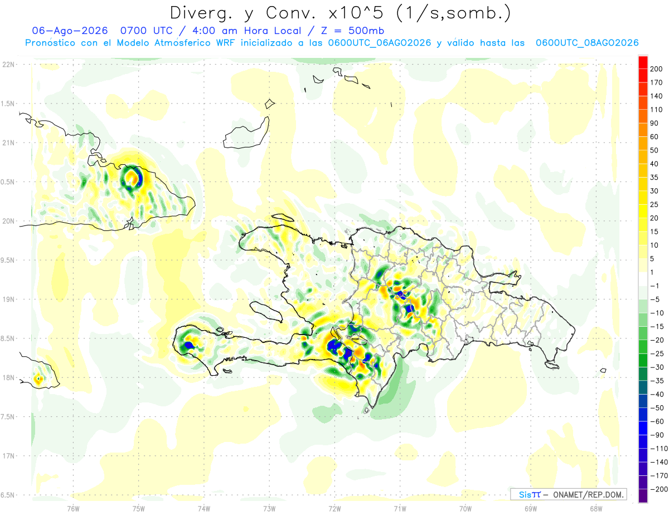
Task: Click the "-170" value on the color scale
Action: point(660,476)
